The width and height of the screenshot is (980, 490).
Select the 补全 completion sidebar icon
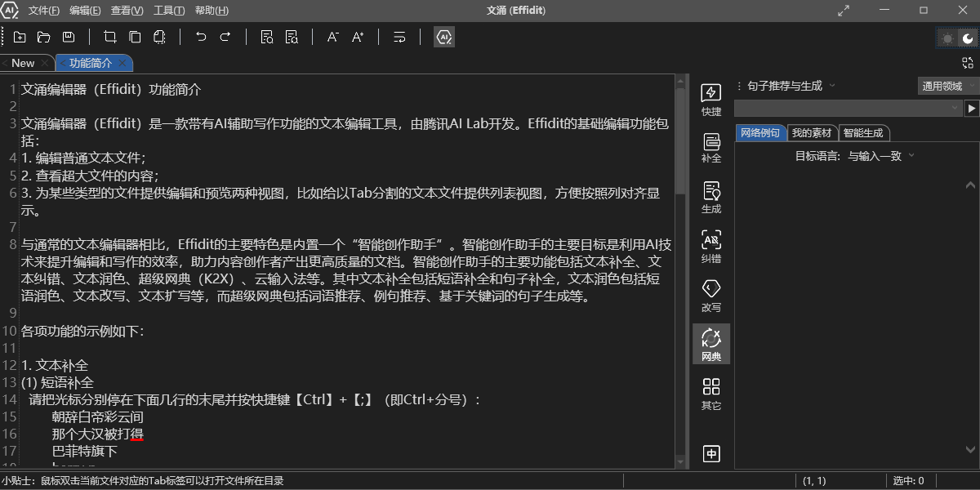click(711, 147)
